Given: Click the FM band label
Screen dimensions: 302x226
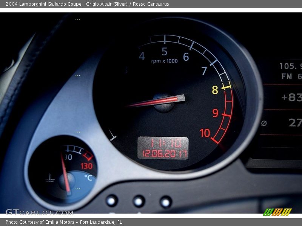Looking at the screenshot, I should pos(287,76).
